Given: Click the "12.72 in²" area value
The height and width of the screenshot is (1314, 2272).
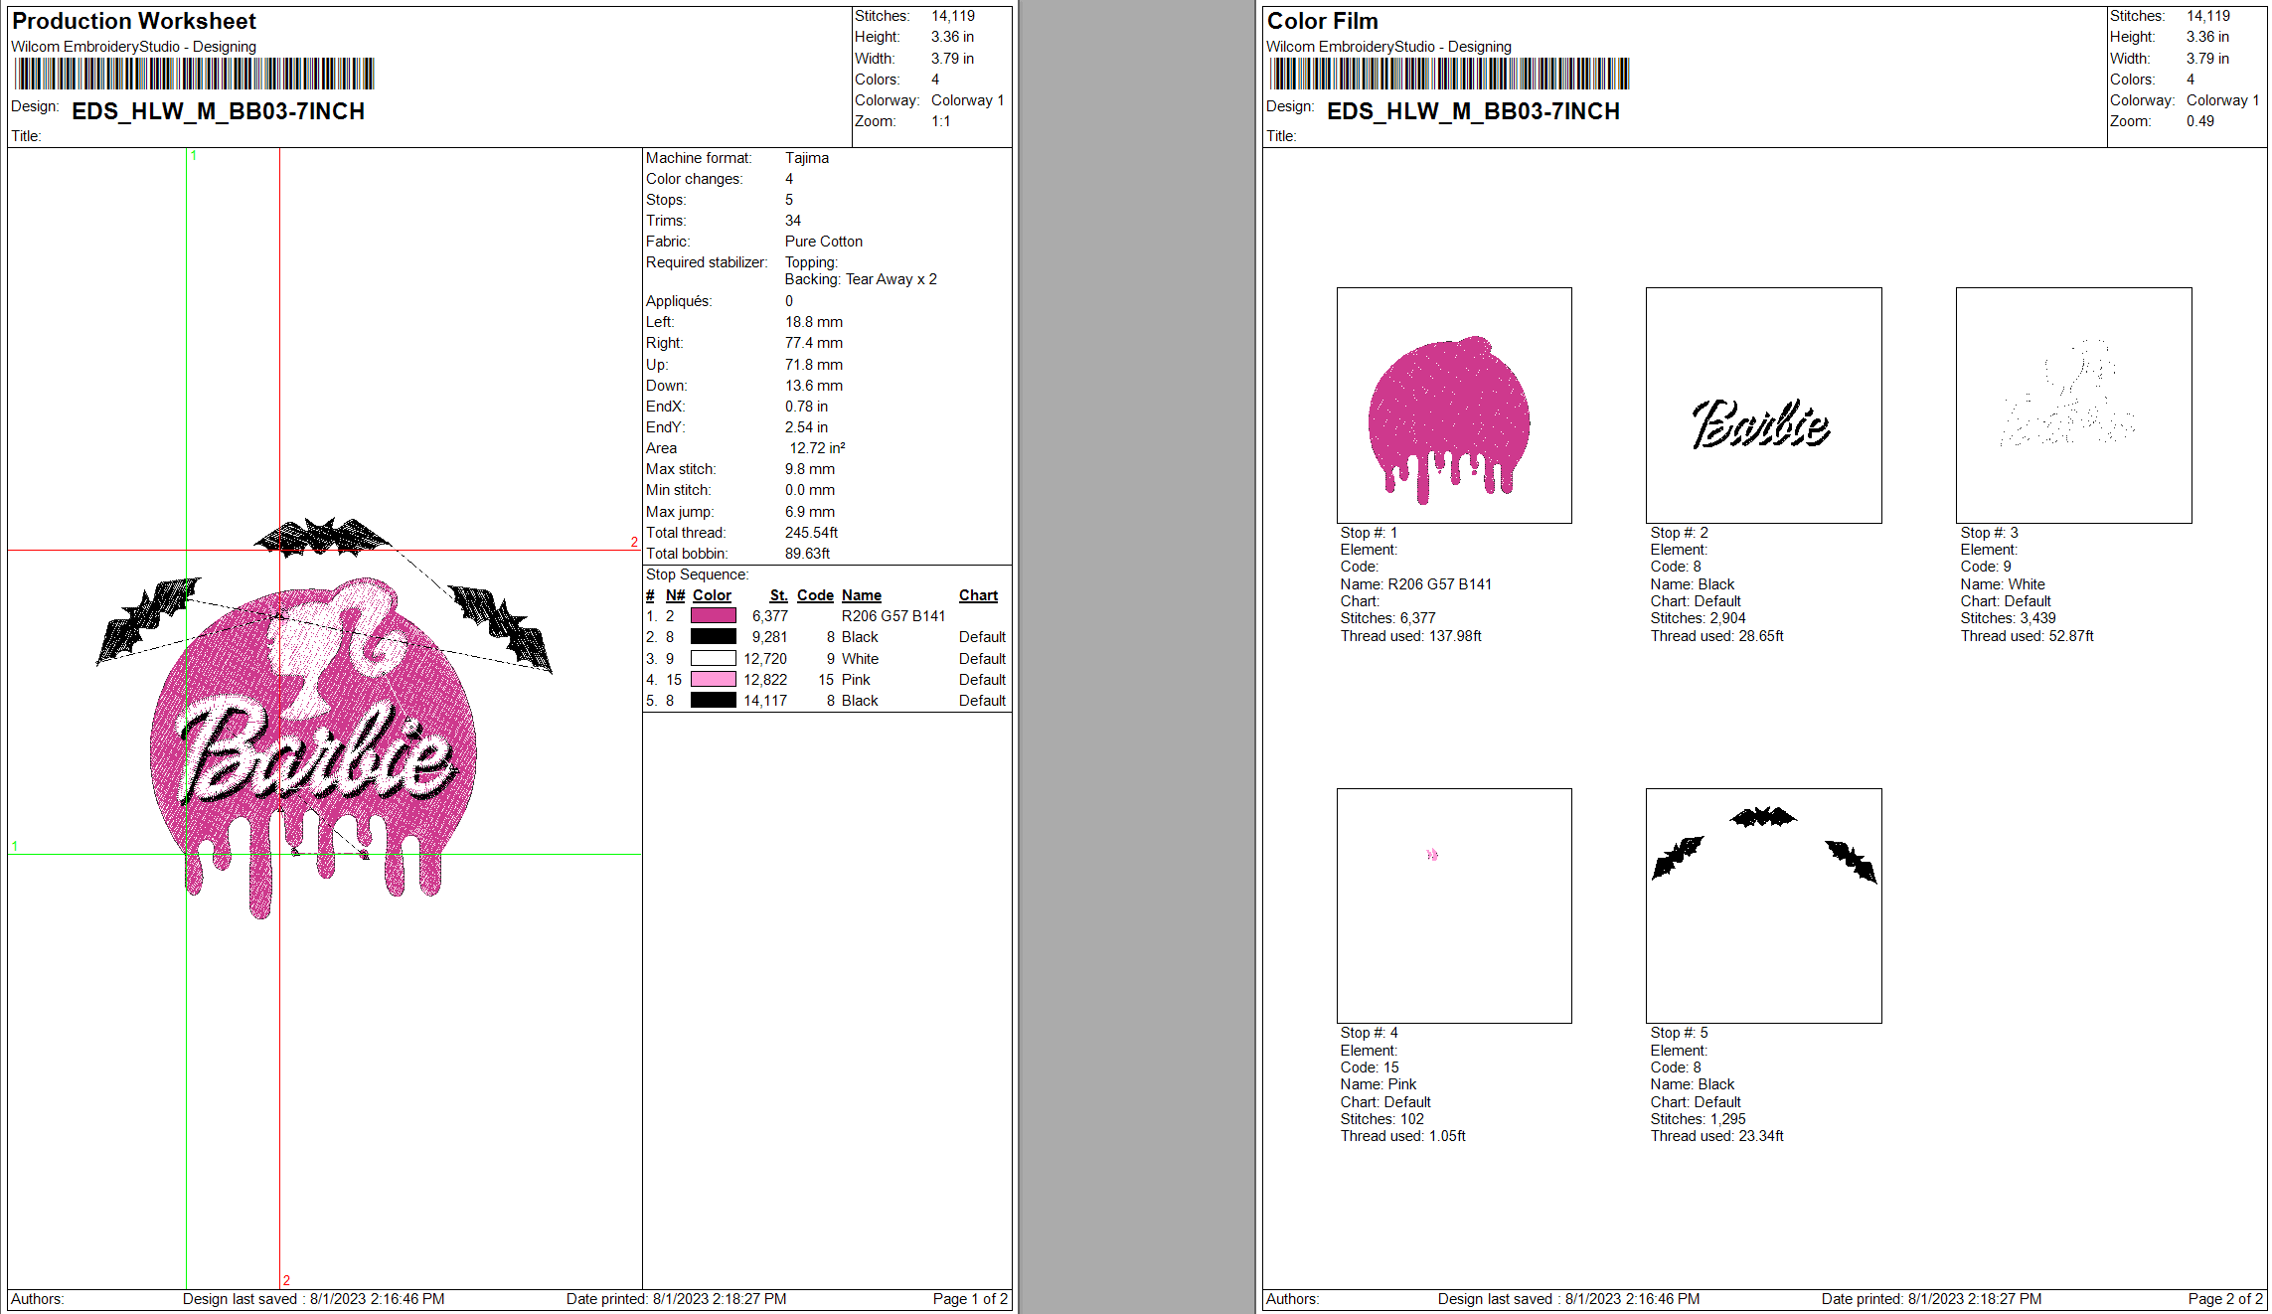Looking at the screenshot, I should [x=817, y=448].
